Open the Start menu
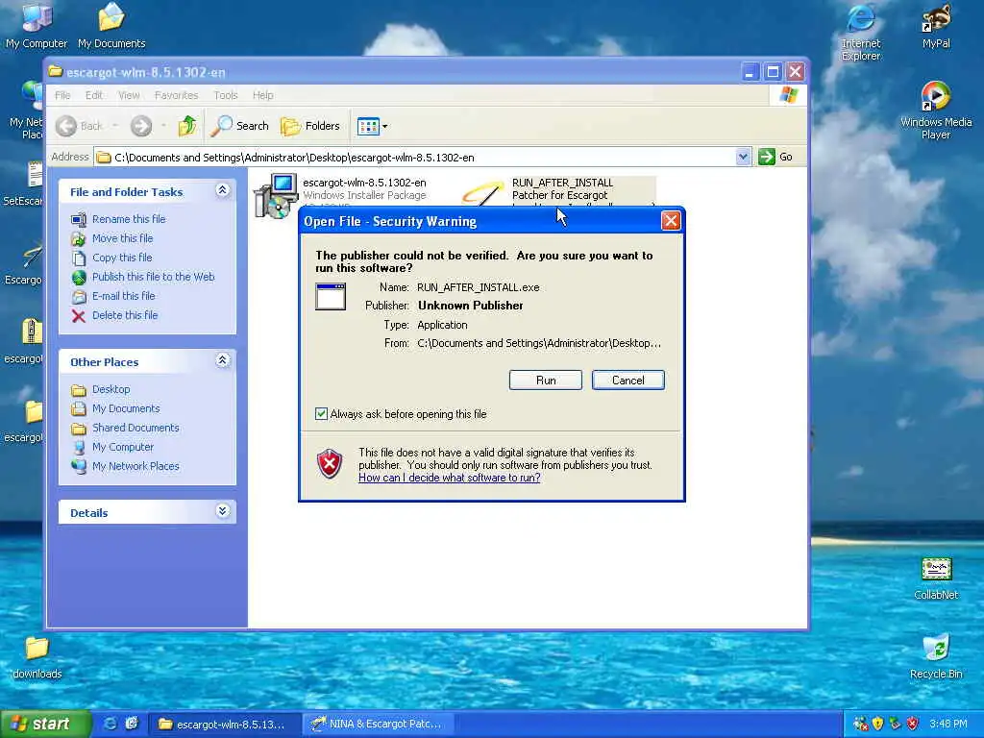This screenshot has height=738, width=984. [x=44, y=725]
